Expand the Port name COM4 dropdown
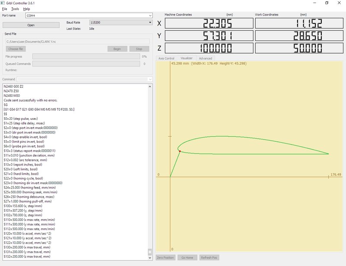The width and height of the screenshot is (346, 266). pyautogui.click(x=150, y=16)
